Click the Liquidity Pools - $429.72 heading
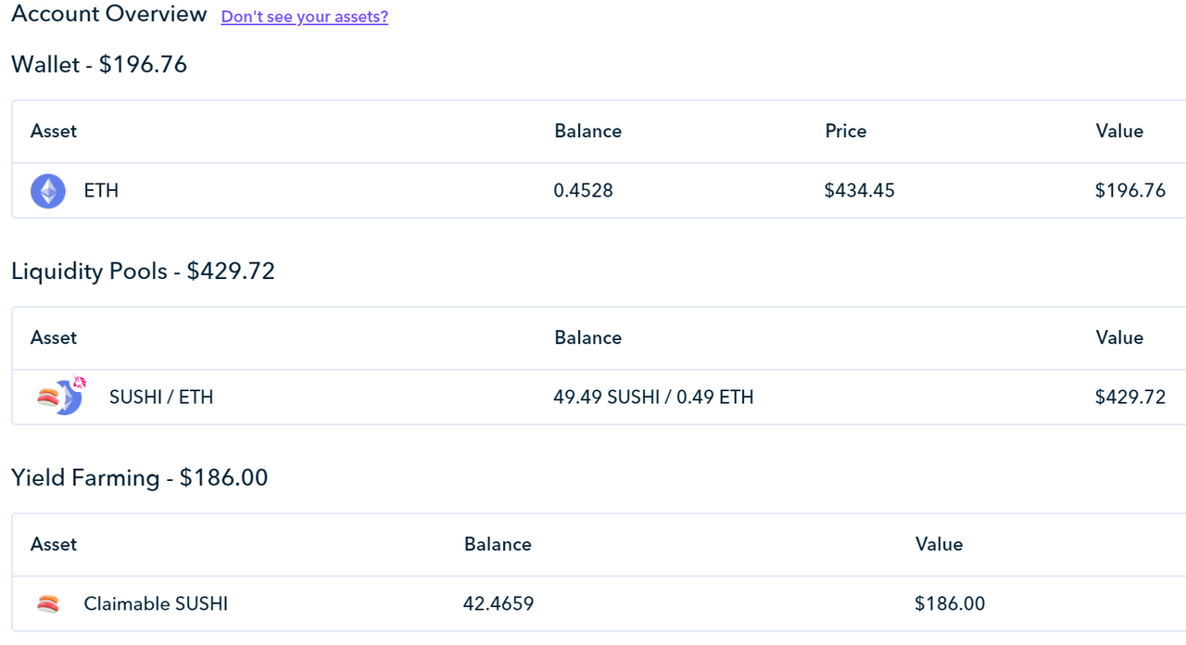The image size is (1186, 645). click(144, 272)
